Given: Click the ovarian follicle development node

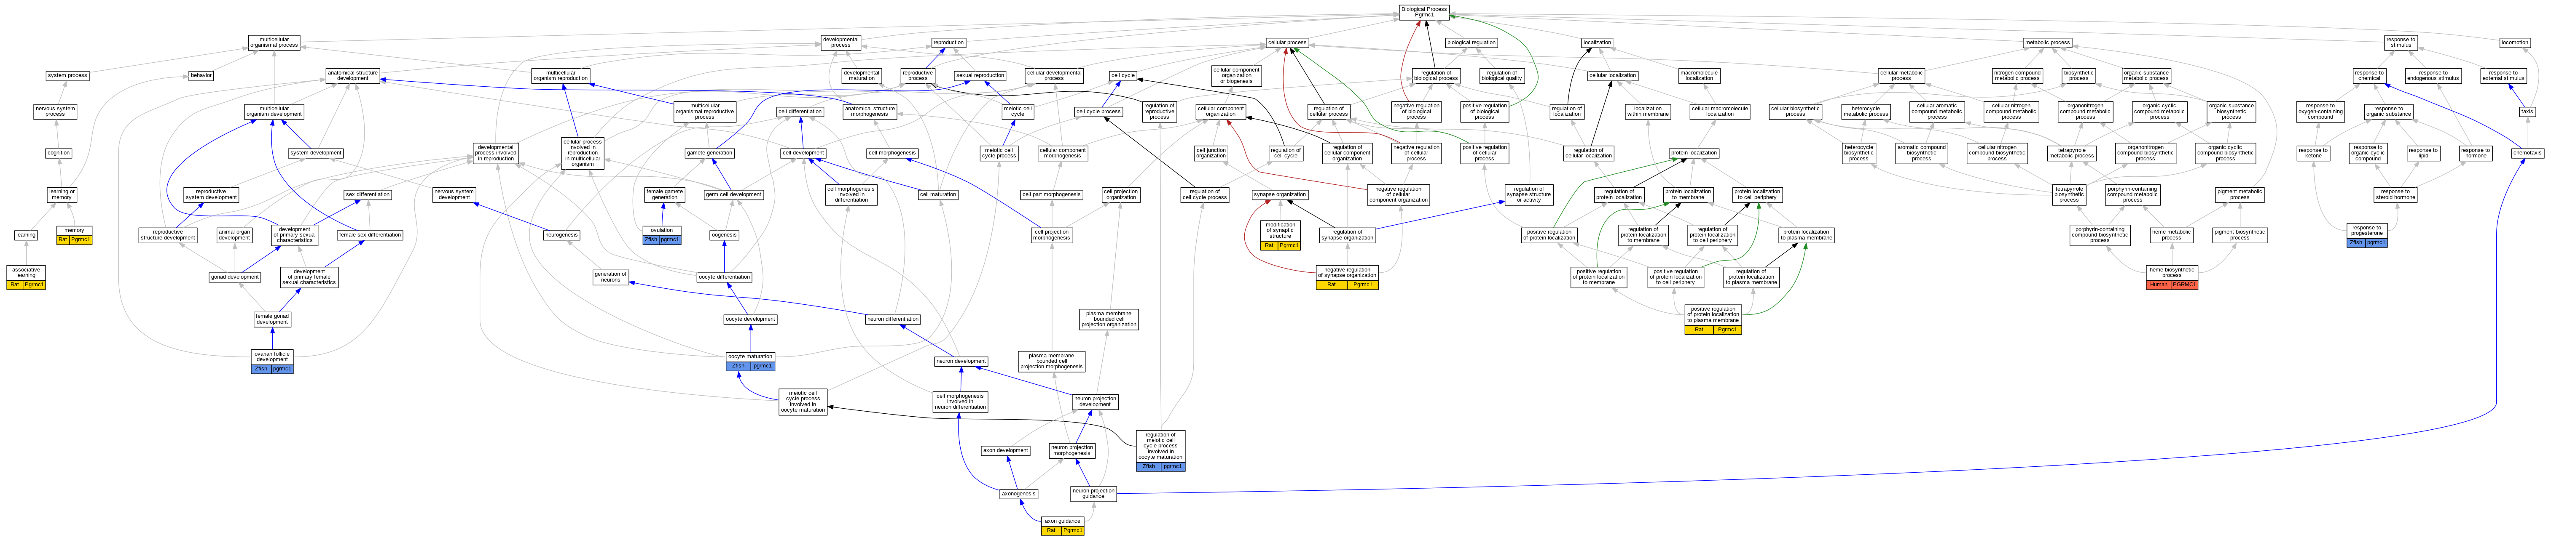Looking at the screenshot, I should [x=272, y=356].
